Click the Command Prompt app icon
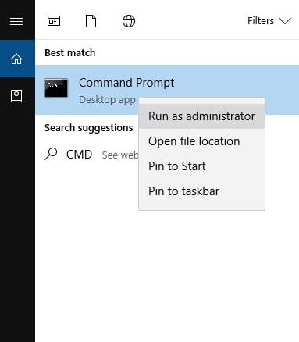This screenshot has height=342, width=299. (x=56, y=87)
